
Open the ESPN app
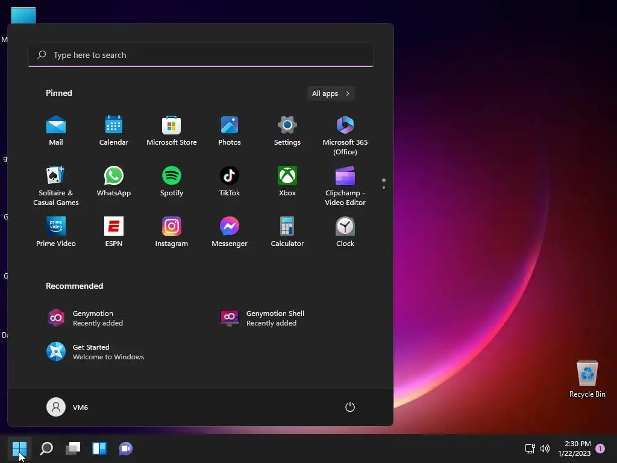point(114,232)
